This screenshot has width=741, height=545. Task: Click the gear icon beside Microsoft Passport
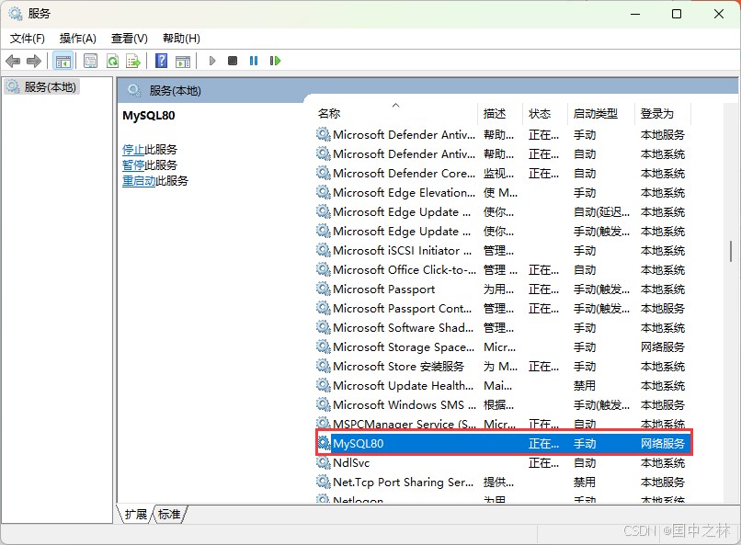pyautogui.click(x=324, y=289)
